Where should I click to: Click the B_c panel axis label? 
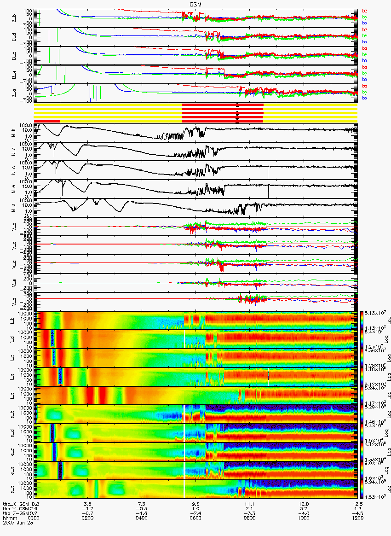click(x=14, y=56)
